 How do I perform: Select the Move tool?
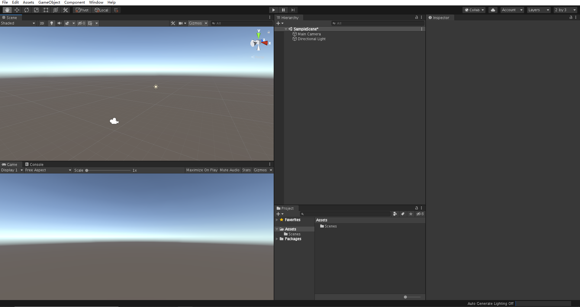(x=17, y=10)
